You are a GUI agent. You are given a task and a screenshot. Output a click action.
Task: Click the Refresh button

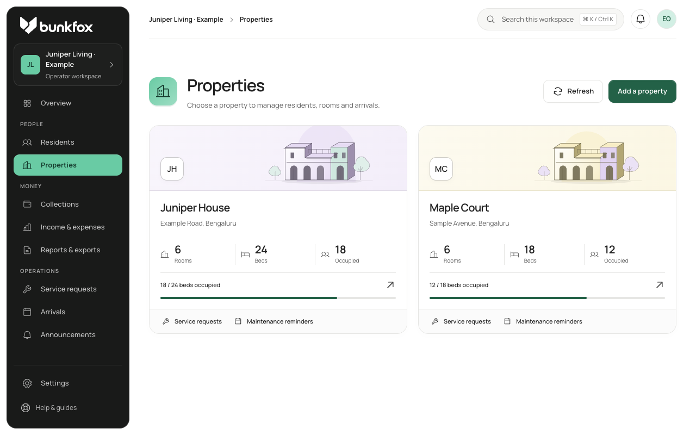point(573,91)
